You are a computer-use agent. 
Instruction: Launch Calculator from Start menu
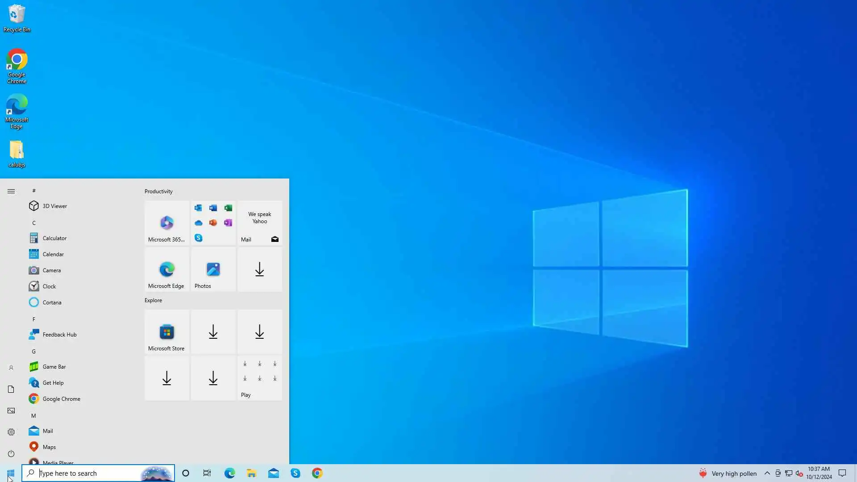coord(54,238)
